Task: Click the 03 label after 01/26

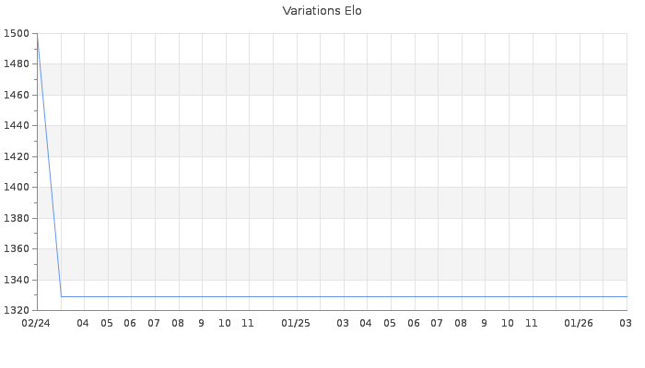Action: (x=625, y=323)
